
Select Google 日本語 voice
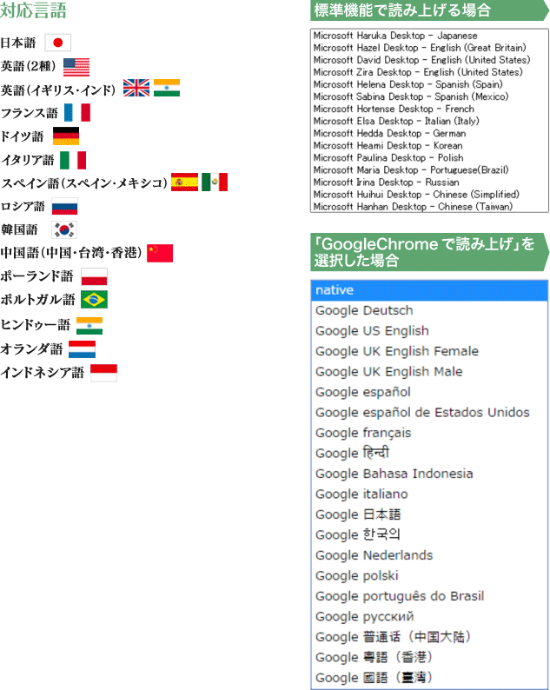click(429, 514)
